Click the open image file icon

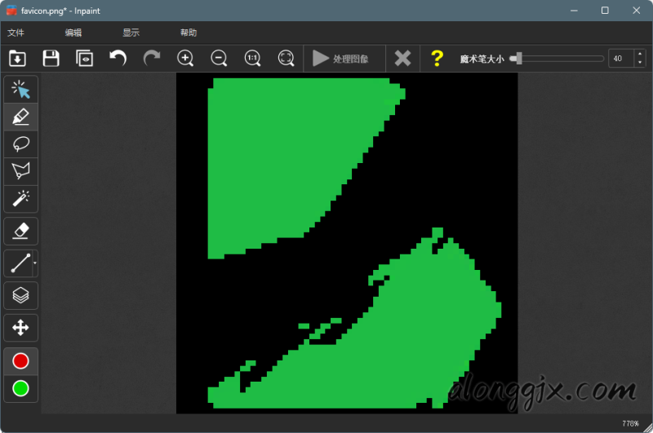(17, 58)
